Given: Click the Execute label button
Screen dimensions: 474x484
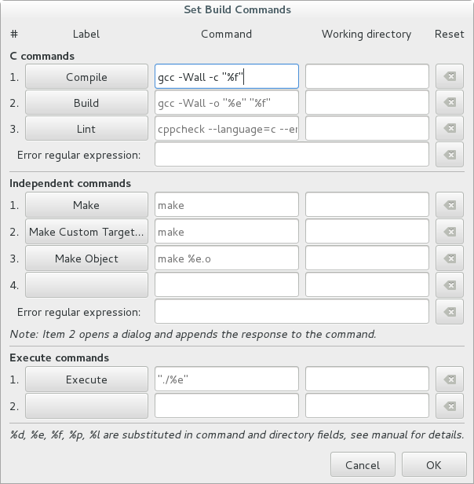Looking at the screenshot, I should (x=86, y=379).
